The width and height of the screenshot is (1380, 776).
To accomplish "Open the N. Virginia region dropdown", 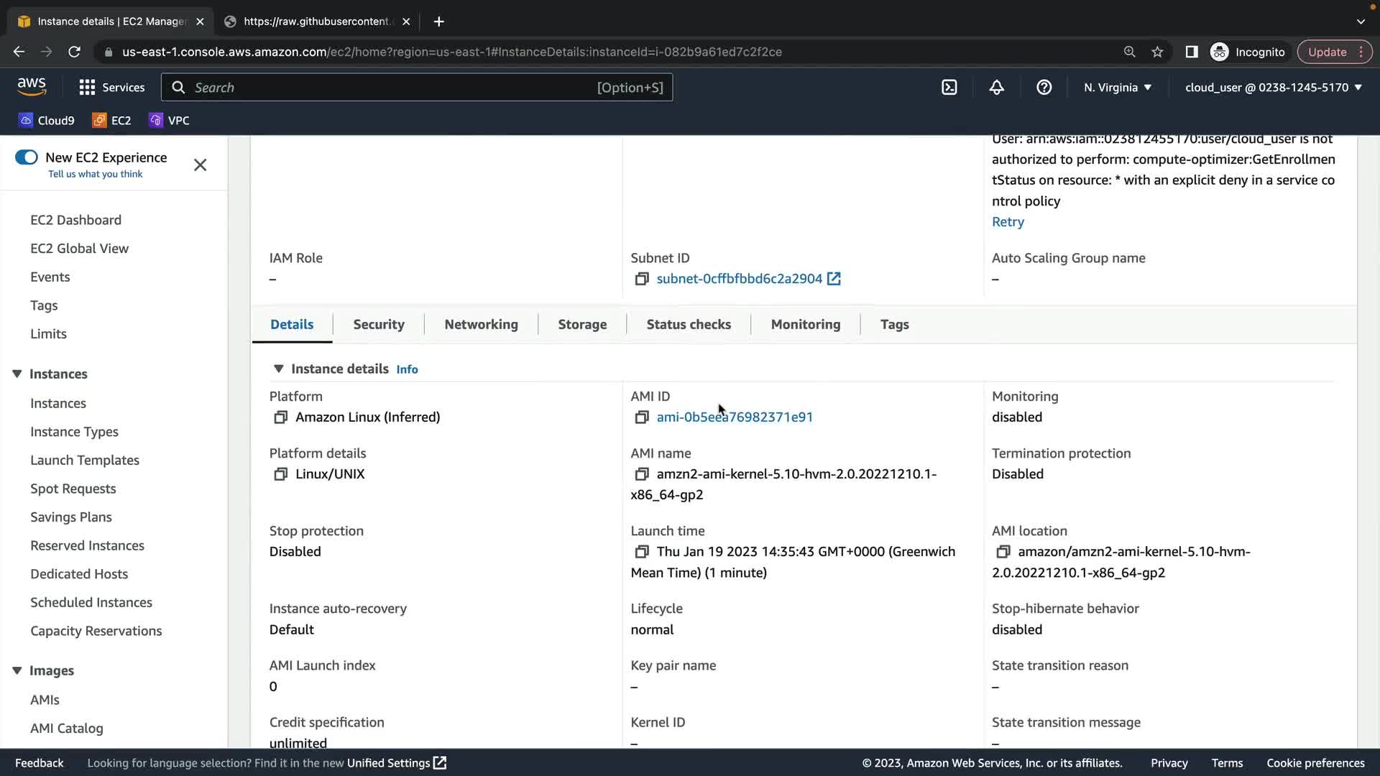I will 1117,88.
